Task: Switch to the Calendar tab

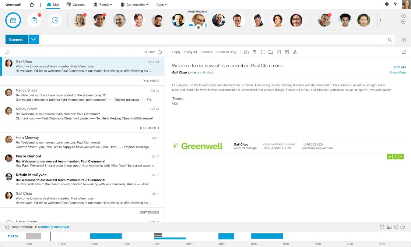Action: click(76, 4)
